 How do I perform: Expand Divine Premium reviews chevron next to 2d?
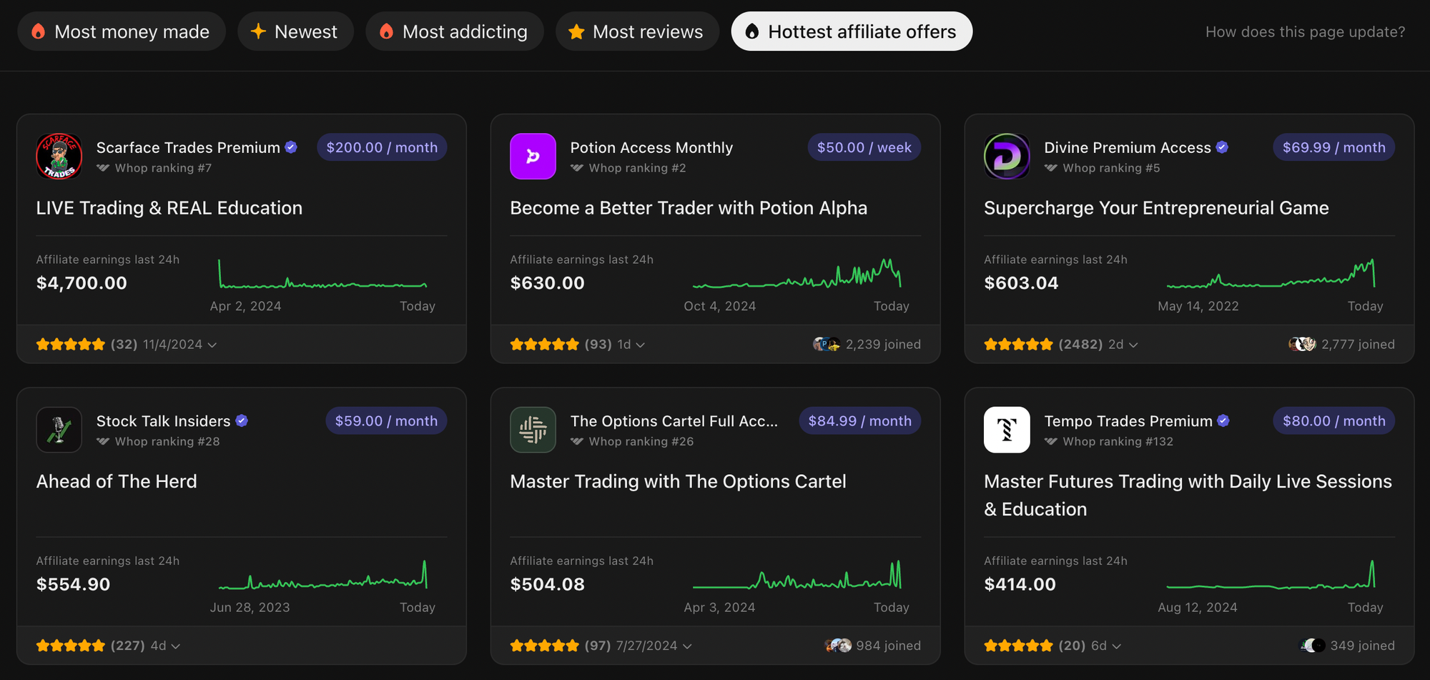(x=1133, y=345)
